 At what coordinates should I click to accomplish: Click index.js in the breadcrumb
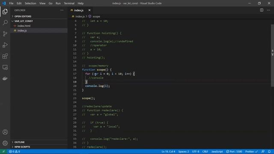coord(80,16)
